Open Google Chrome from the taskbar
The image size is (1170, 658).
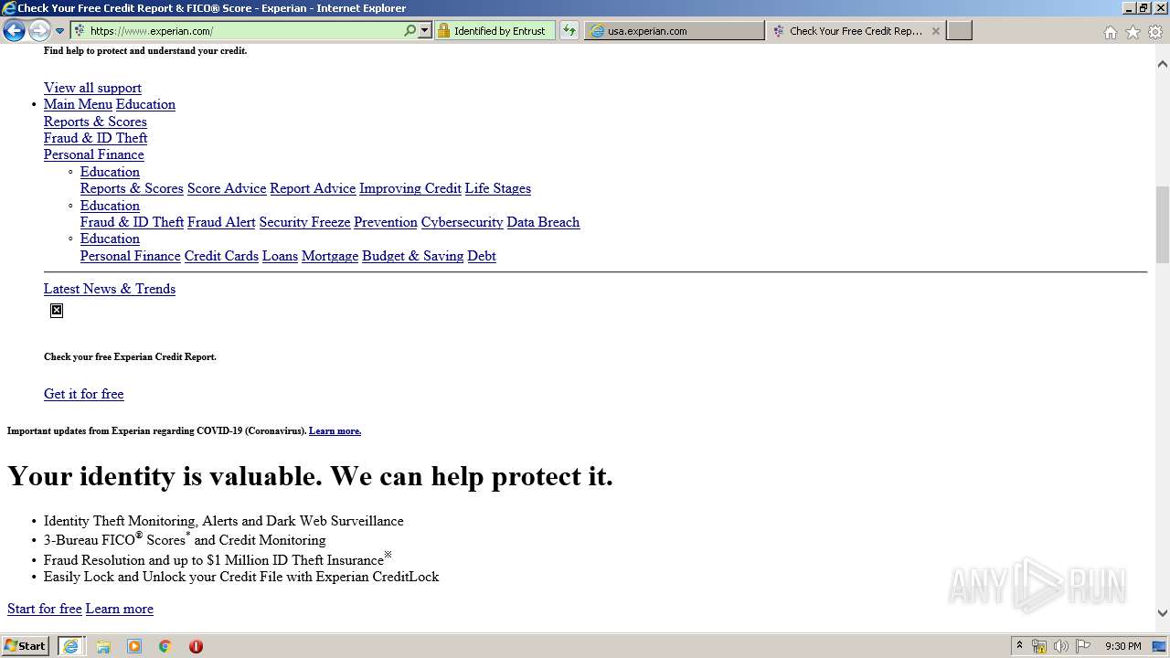(x=165, y=646)
